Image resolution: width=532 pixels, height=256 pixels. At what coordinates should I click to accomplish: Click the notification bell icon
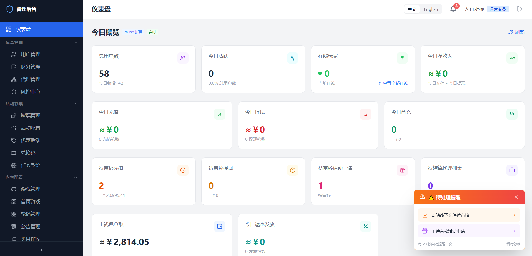453,9
